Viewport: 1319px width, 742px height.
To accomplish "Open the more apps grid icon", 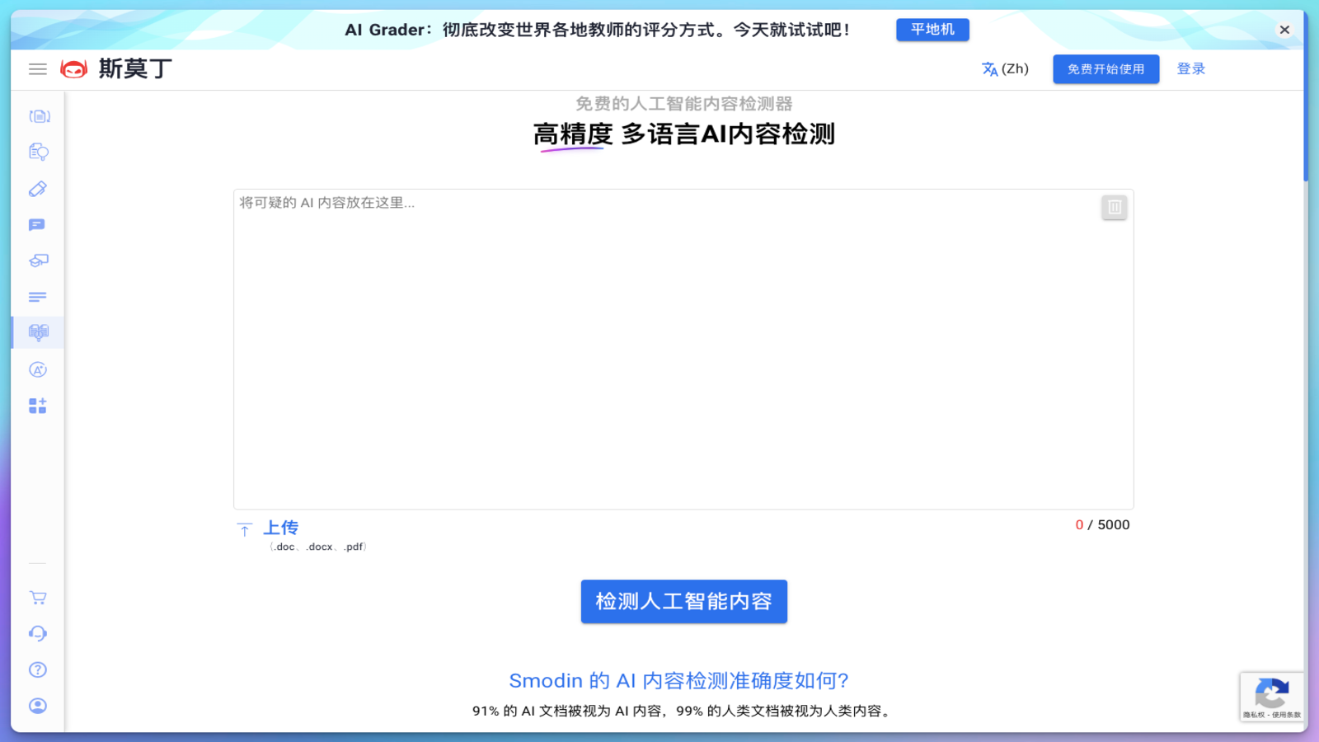I will pos(37,405).
